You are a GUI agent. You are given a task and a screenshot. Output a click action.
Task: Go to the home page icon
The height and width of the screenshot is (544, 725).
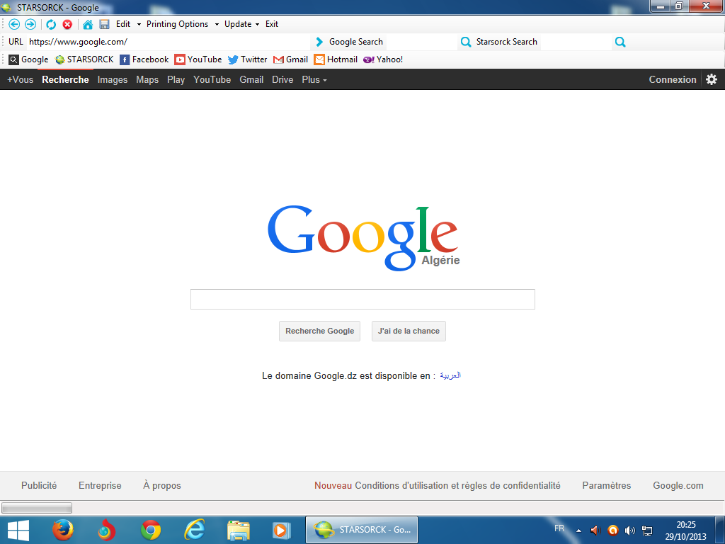pyautogui.click(x=88, y=24)
